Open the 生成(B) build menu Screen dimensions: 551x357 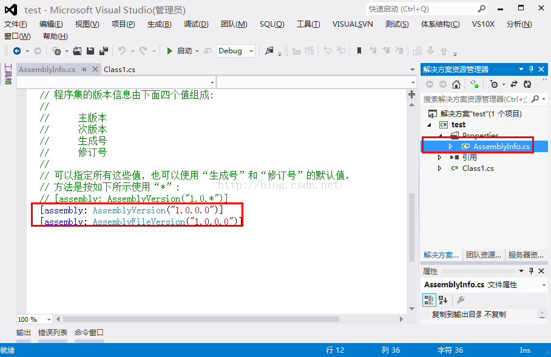[159, 24]
